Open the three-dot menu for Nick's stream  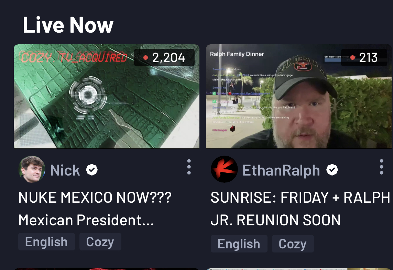[x=189, y=167]
